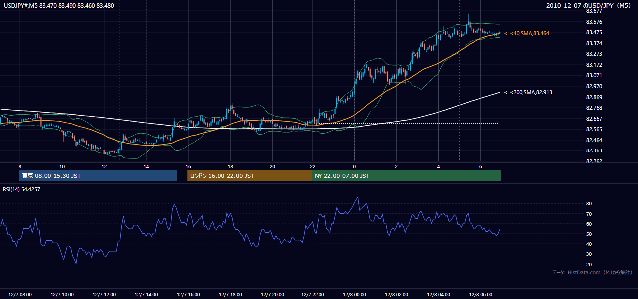Click the 82.970 price axis label
Image resolution: width=638 pixels, height=299 pixels.
click(x=594, y=86)
